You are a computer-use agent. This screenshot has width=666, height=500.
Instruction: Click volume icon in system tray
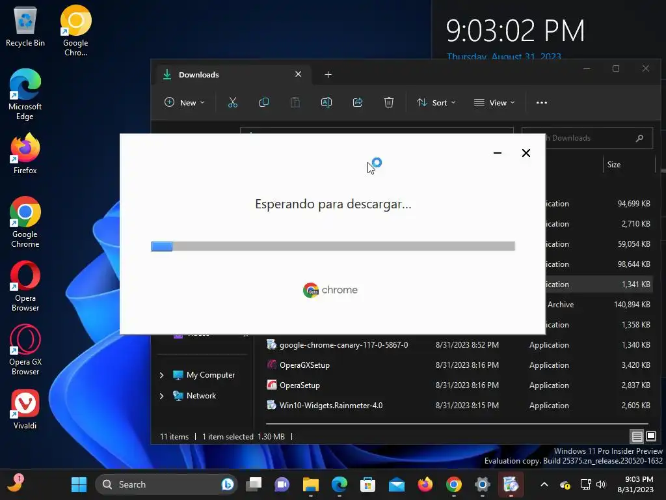601,484
